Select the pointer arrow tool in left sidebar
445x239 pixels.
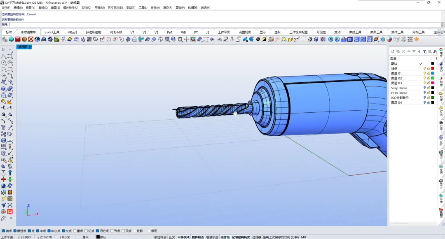point(3,49)
